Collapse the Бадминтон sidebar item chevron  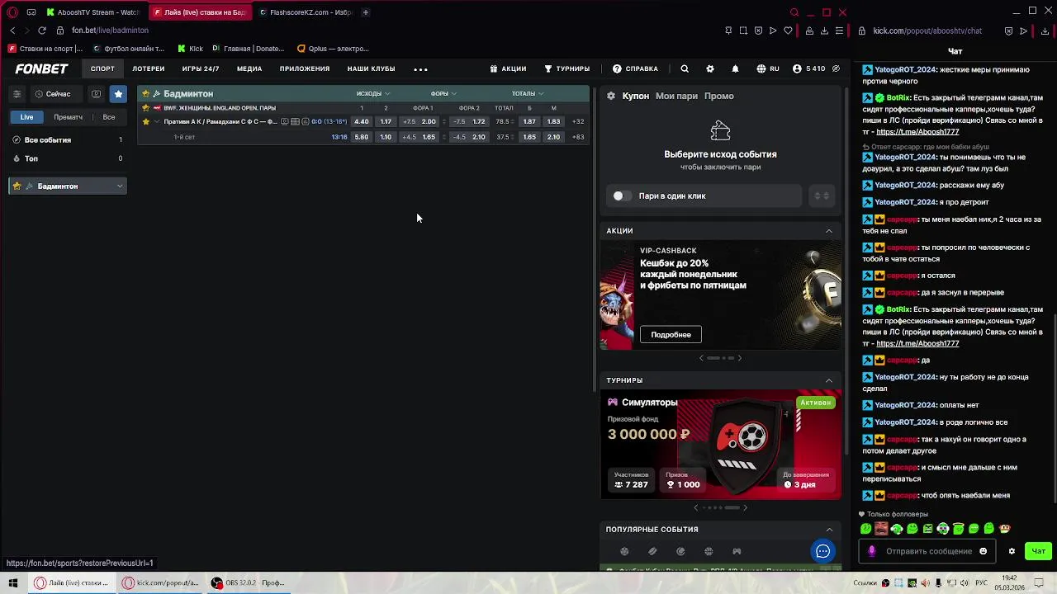120,186
